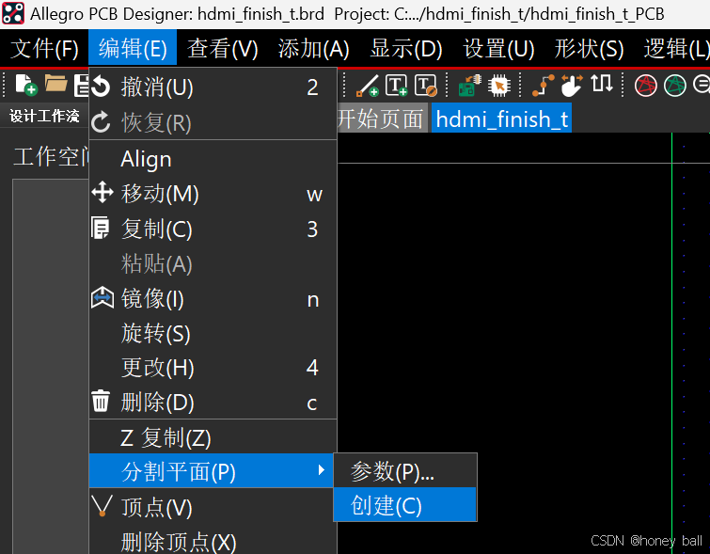710x554 pixels.
Task: Choose 粘贴(A) paste command
Action: pyautogui.click(x=213, y=263)
